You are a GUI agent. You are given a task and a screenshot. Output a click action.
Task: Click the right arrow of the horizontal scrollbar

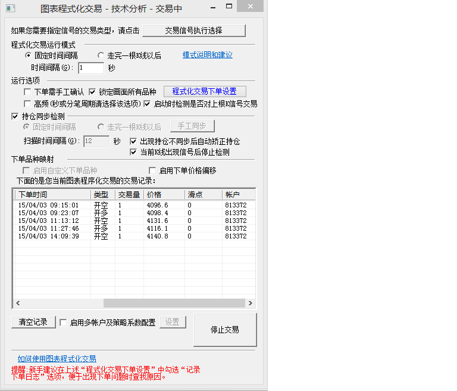point(251,303)
